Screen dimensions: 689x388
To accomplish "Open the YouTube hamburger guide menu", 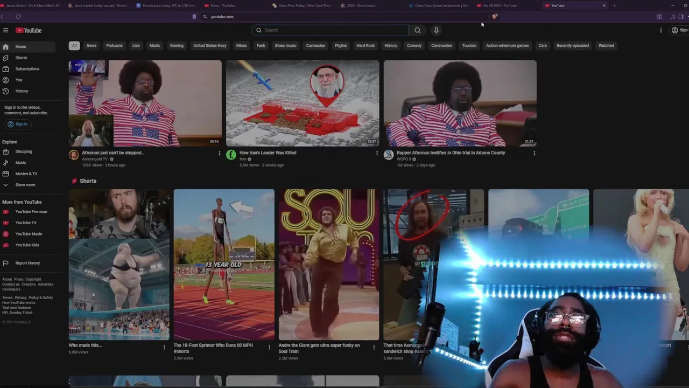I will pyautogui.click(x=5, y=30).
